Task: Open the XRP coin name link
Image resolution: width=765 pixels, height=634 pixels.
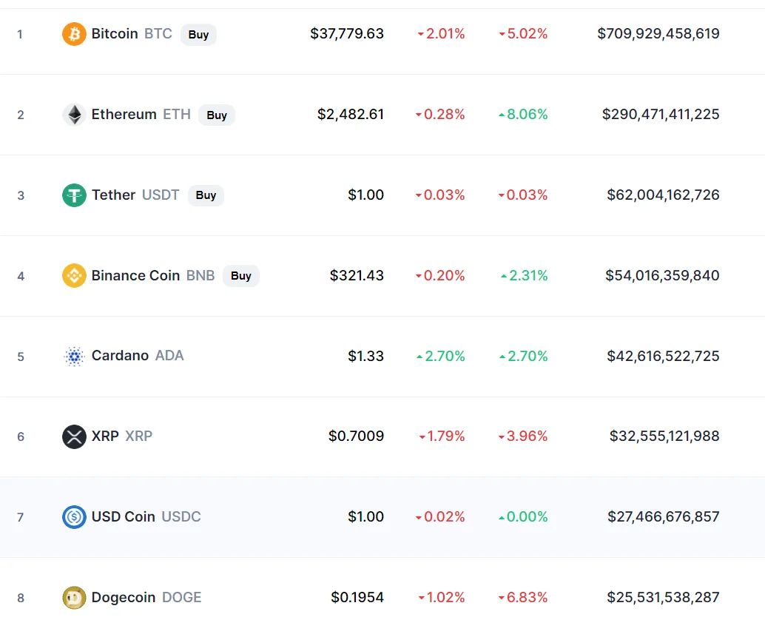Action: [122, 436]
